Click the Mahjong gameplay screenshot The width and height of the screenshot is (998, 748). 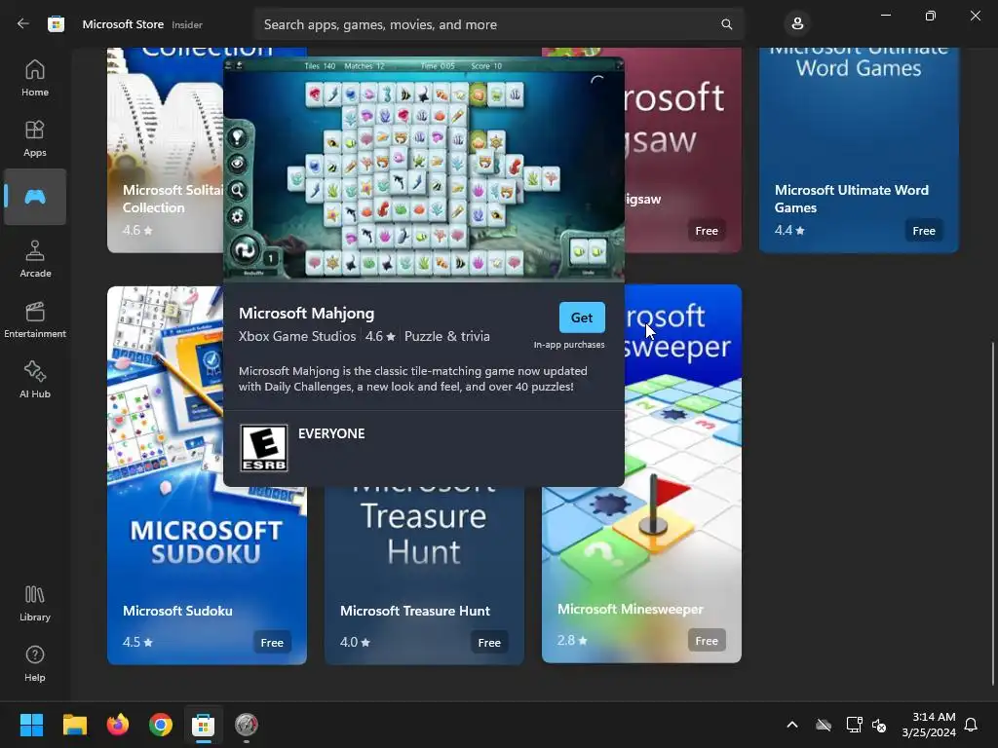click(424, 169)
